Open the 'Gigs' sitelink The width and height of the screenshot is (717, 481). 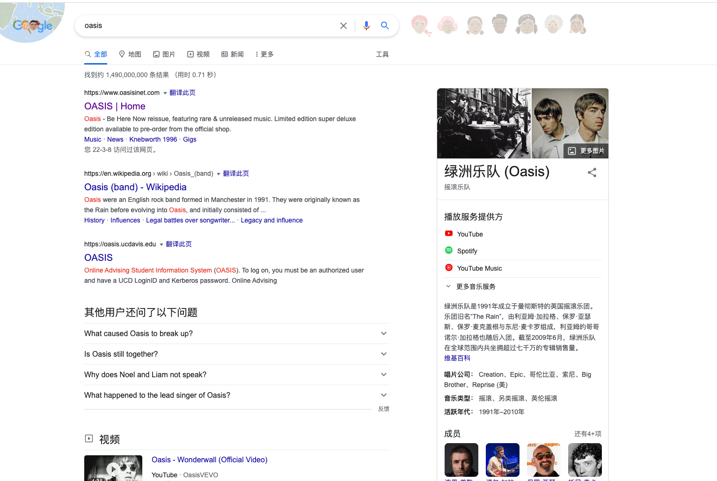coord(190,139)
